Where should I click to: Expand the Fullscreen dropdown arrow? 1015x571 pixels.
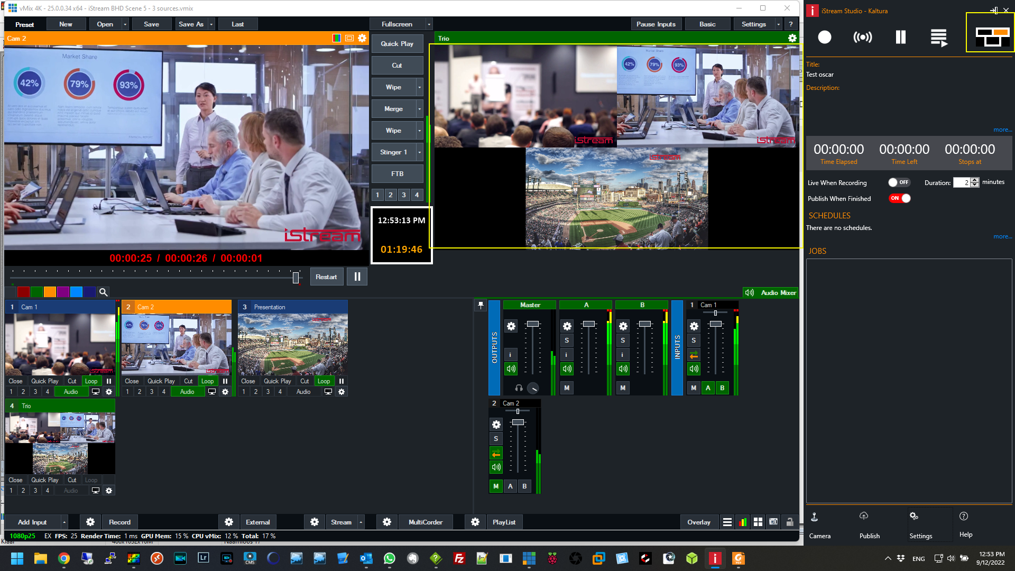pyautogui.click(x=429, y=24)
